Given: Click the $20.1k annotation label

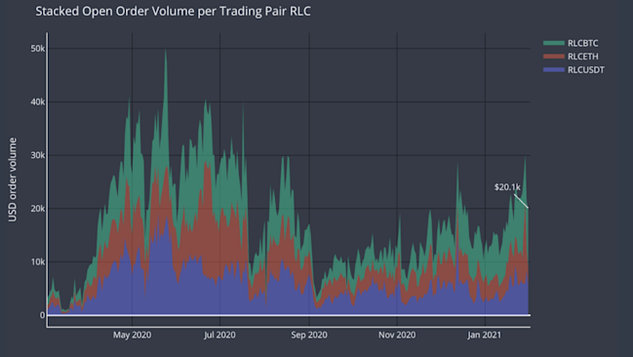Looking at the screenshot, I should point(507,187).
